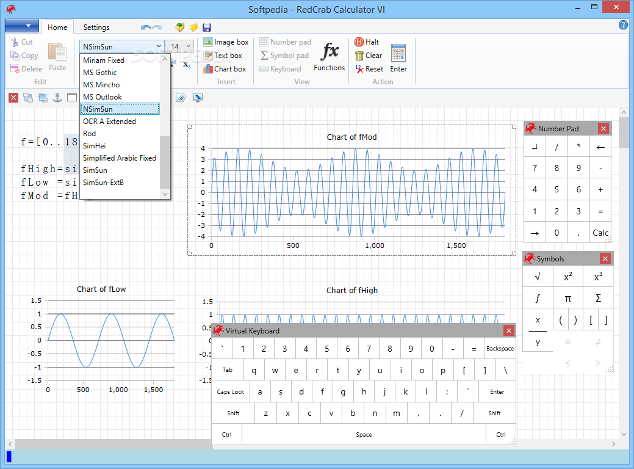The width and height of the screenshot is (634, 469).
Task: Choose OCR A Extended from font list
Action: tap(120, 122)
